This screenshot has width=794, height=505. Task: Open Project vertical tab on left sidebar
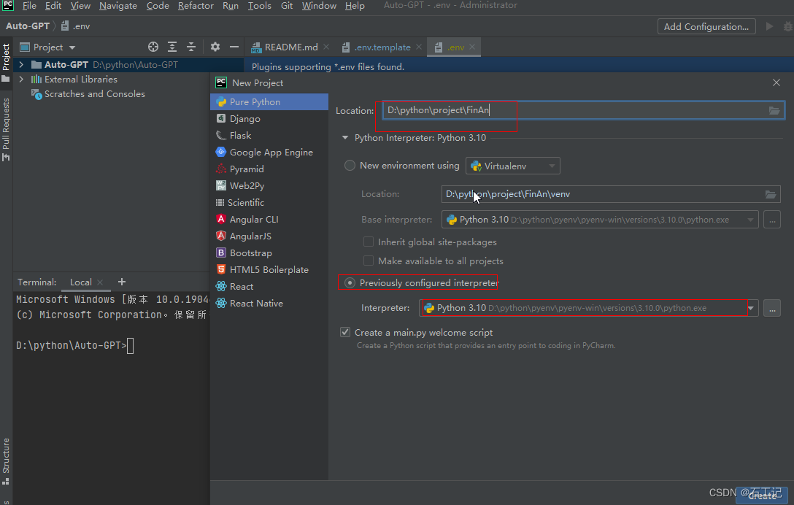(x=6, y=62)
